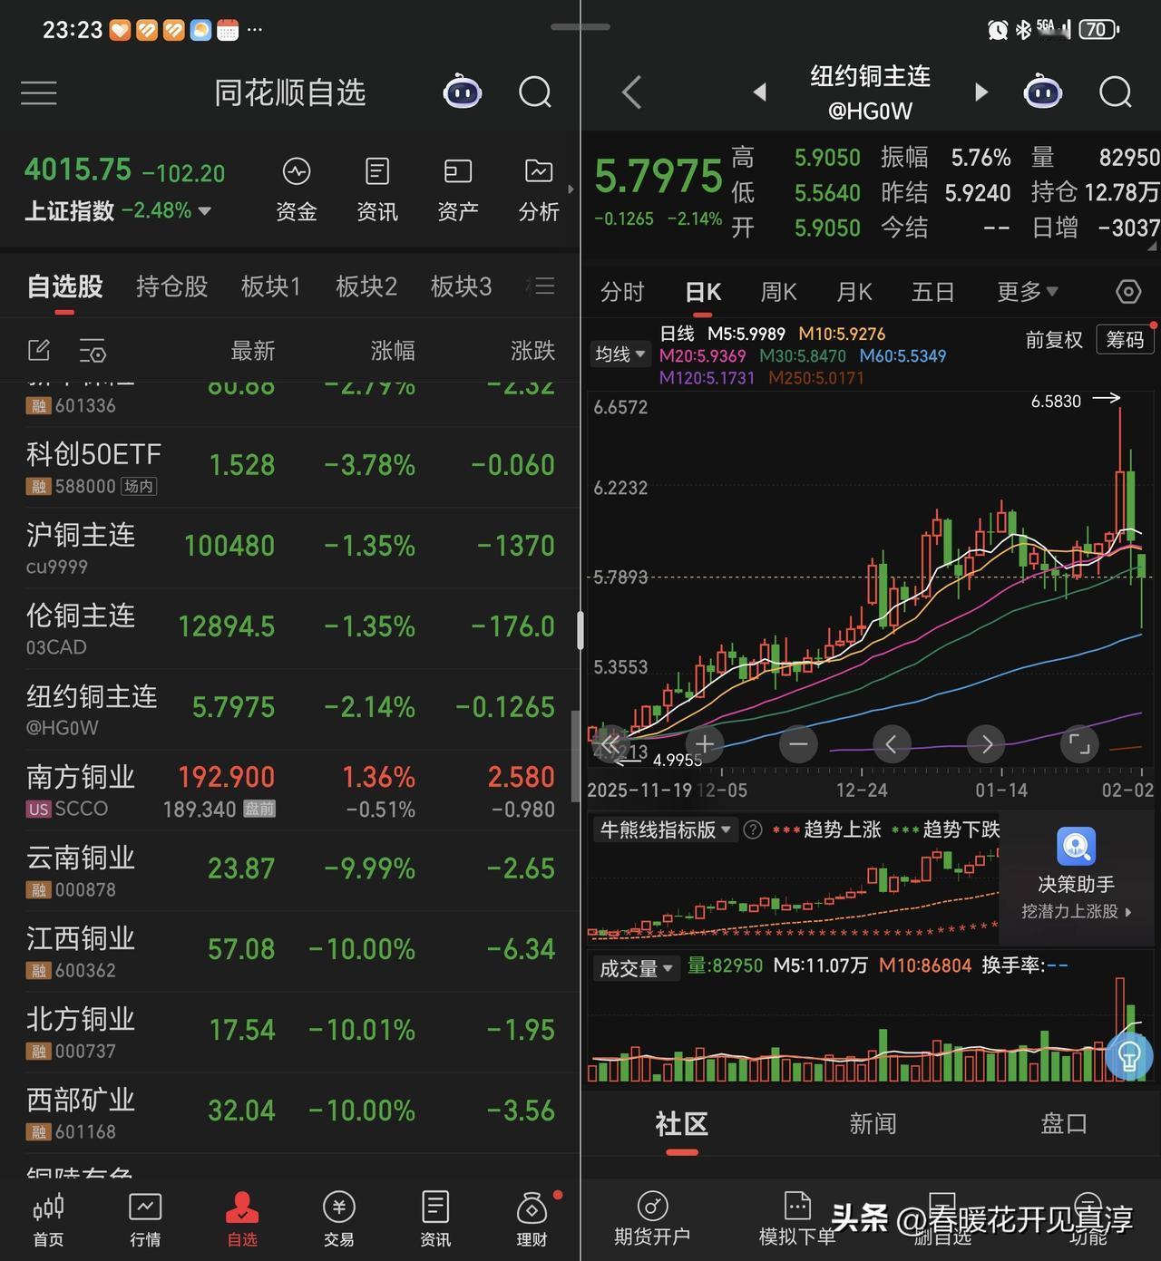Select the 自选股 tab
Image resolution: width=1161 pixels, height=1261 pixels.
tap(64, 286)
